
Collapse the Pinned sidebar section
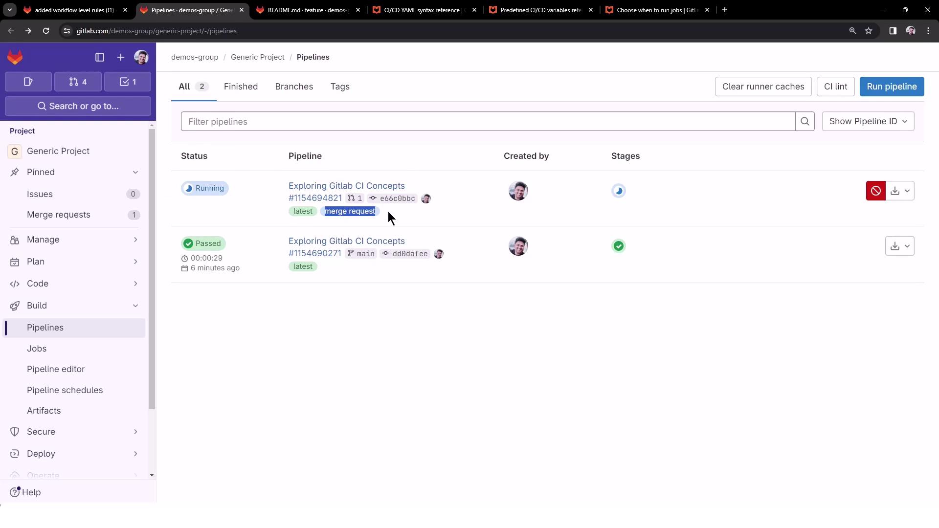pos(135,172)
